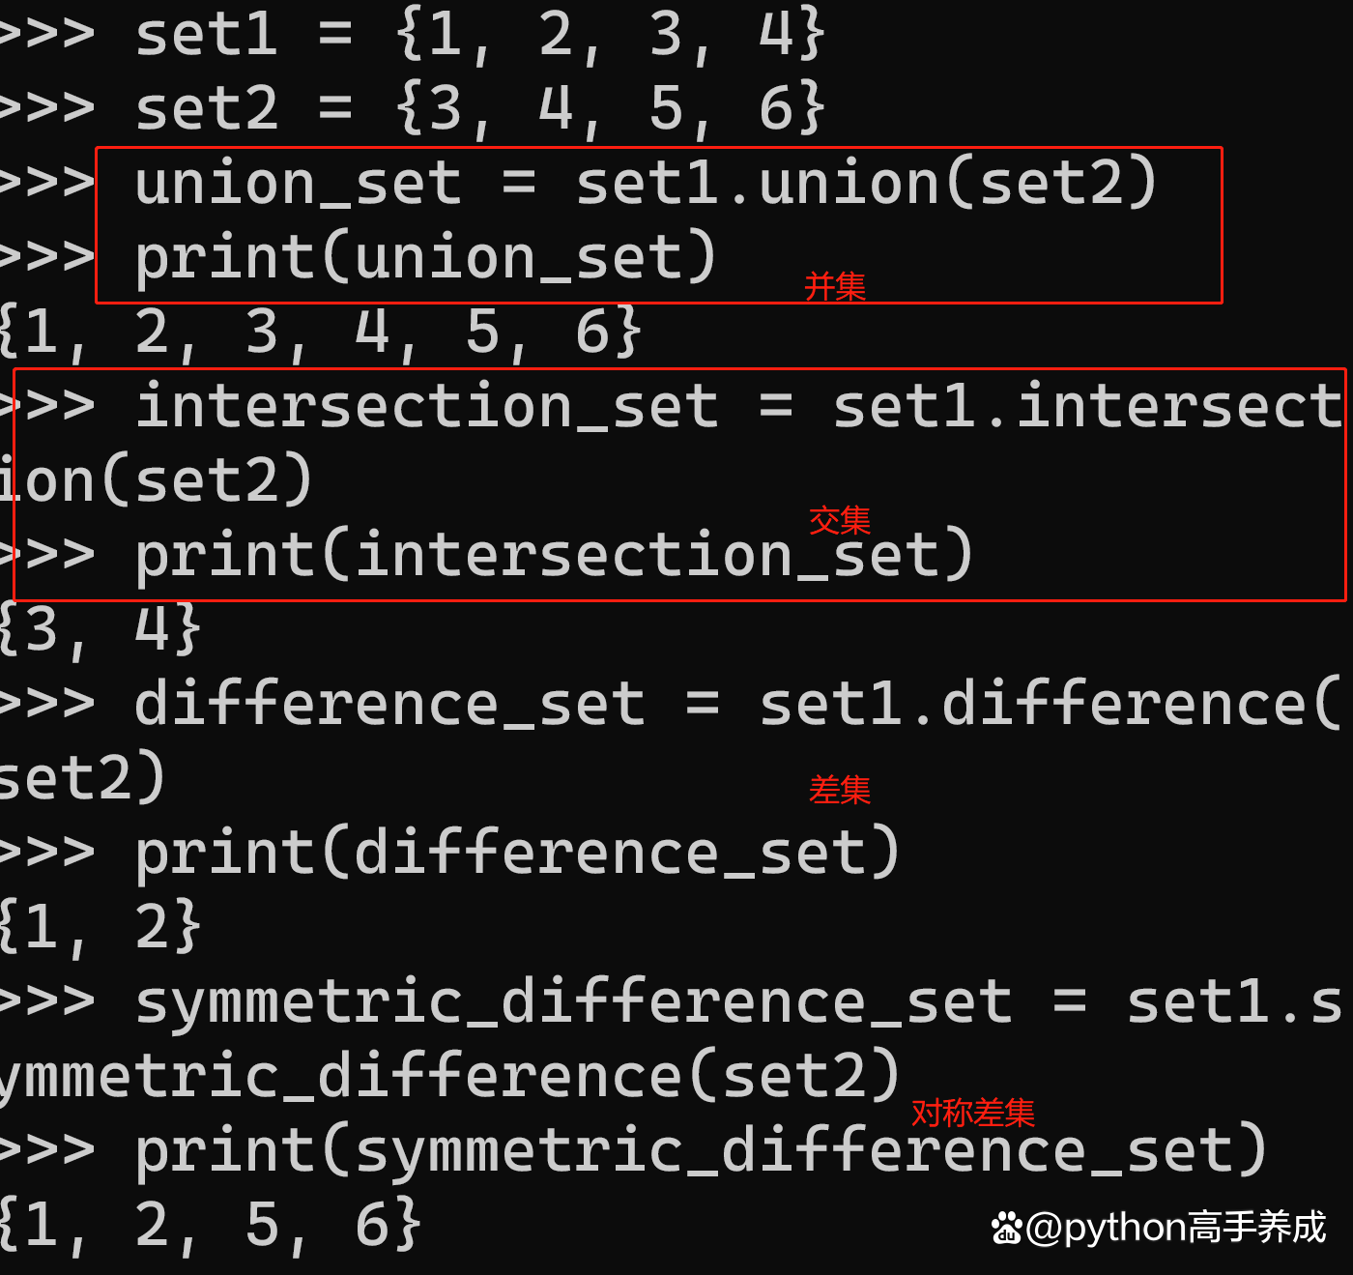This screenshot has height=1275, width=1353.
Task: Click the red 差集 annotation label
Action: 839,790
